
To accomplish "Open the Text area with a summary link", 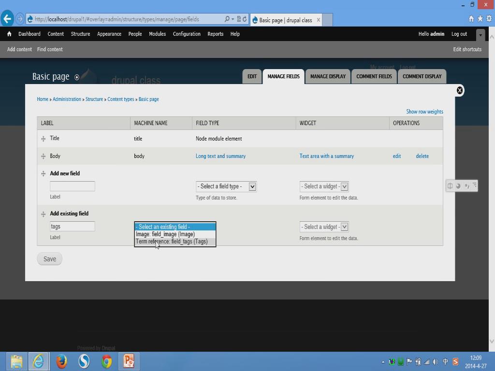I will click(326, 156).
